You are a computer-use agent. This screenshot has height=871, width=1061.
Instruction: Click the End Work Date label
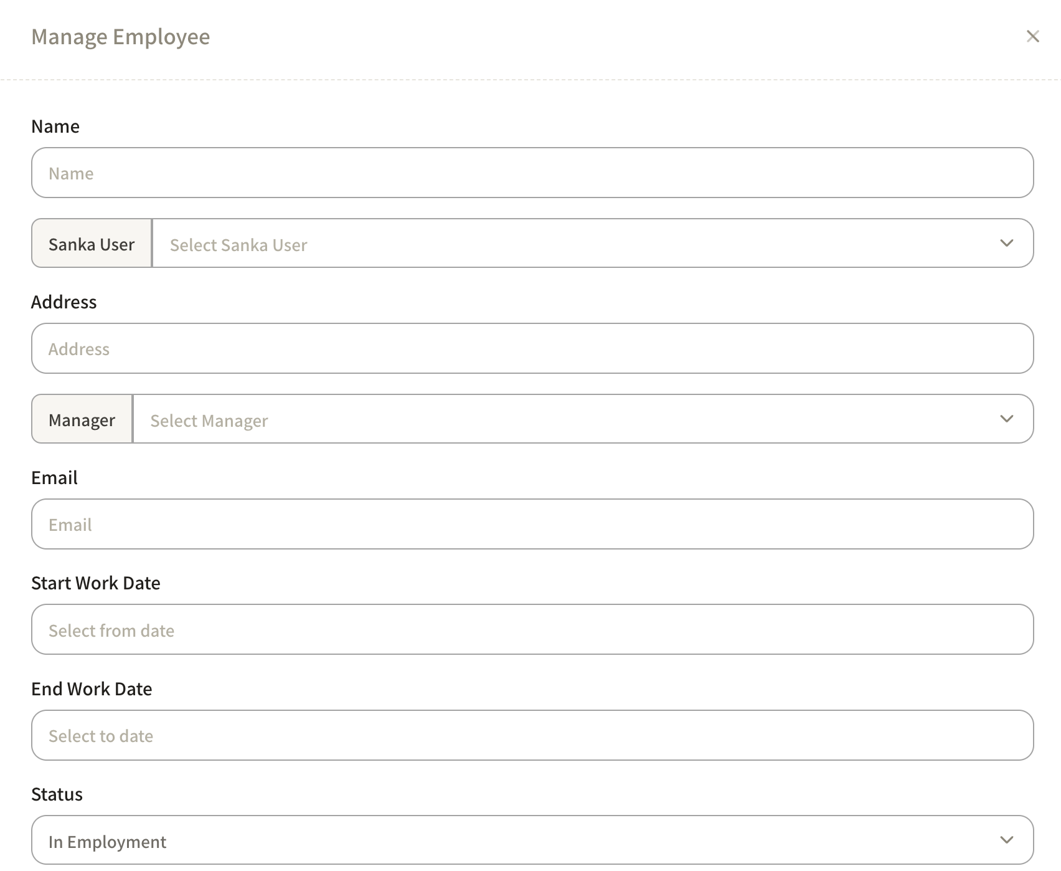(x=92, y=689)
